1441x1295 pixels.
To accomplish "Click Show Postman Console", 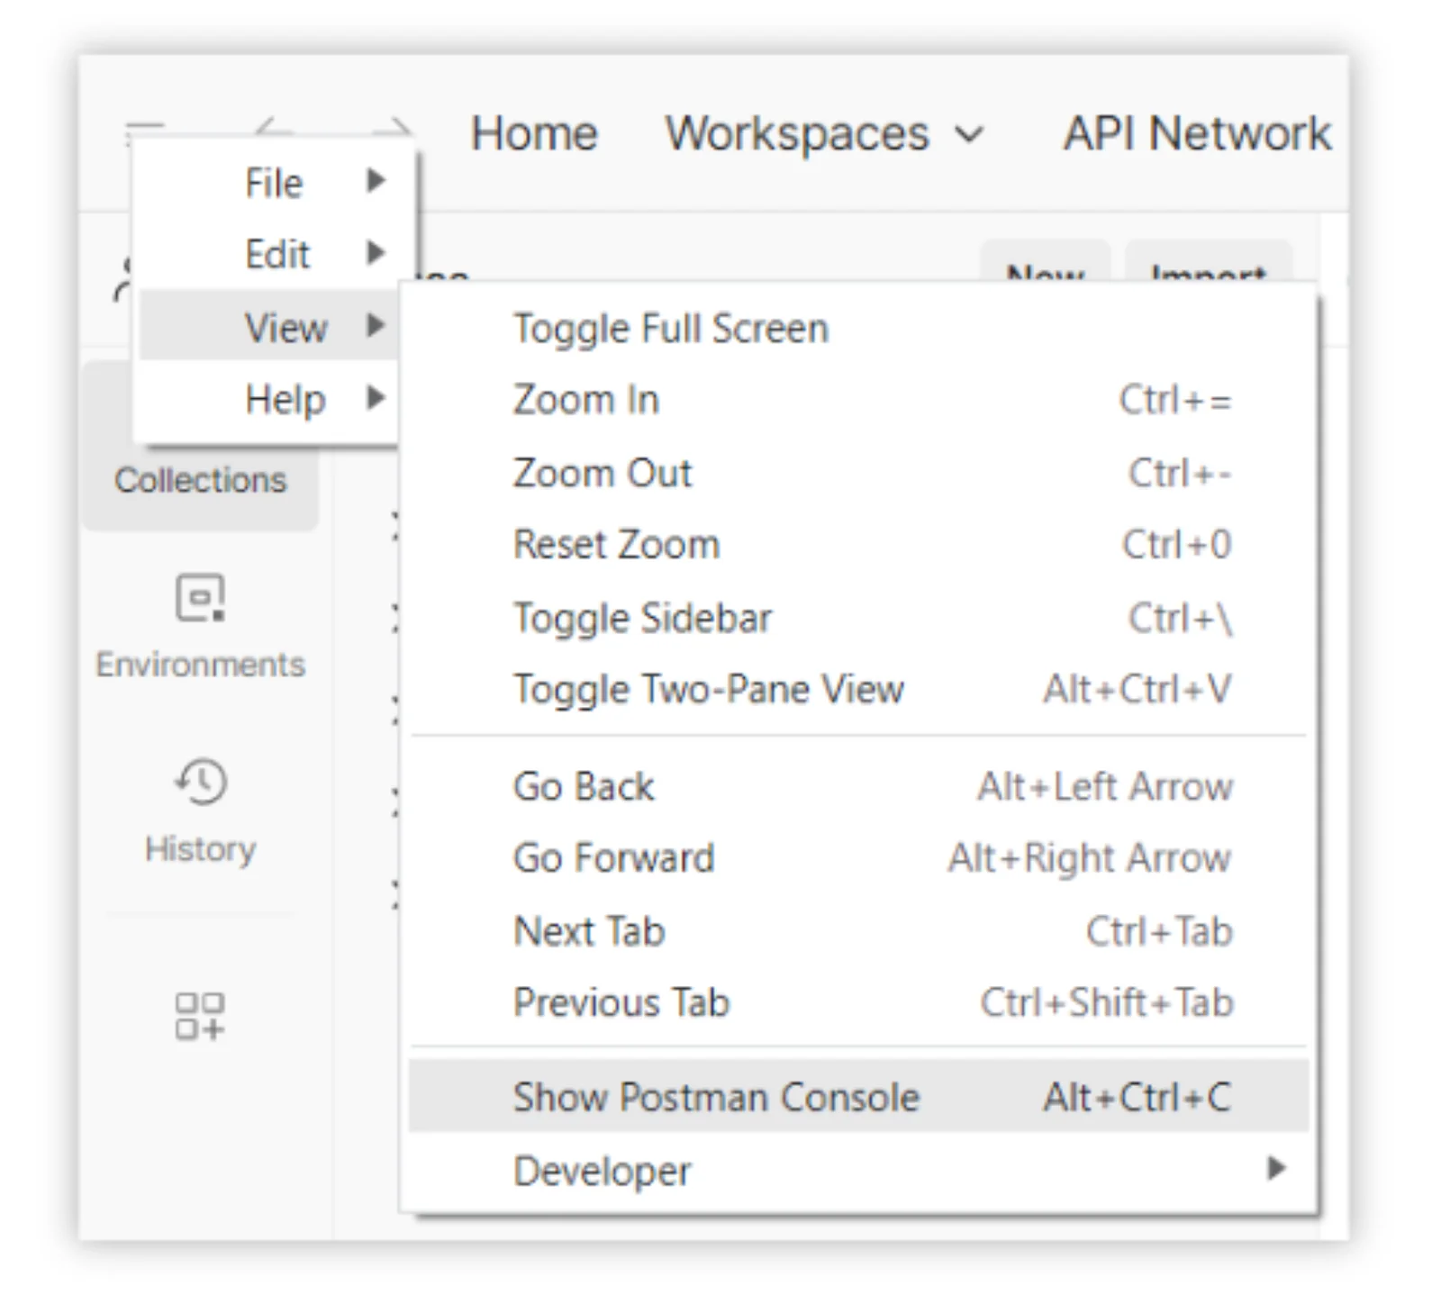I will 716,1097.
